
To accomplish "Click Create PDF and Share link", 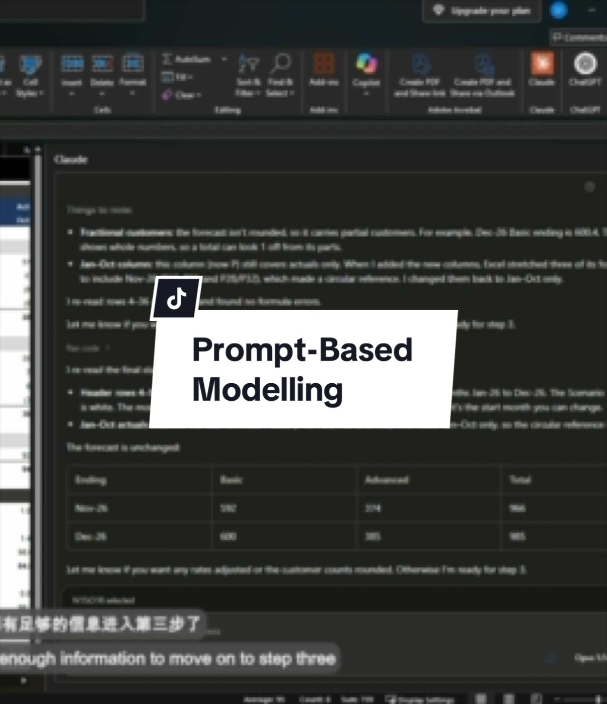I will [419, 76].
